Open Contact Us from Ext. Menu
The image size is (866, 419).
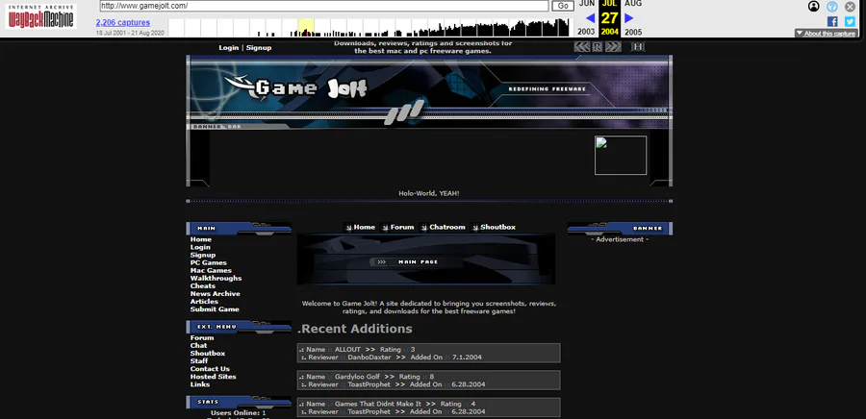210,369
